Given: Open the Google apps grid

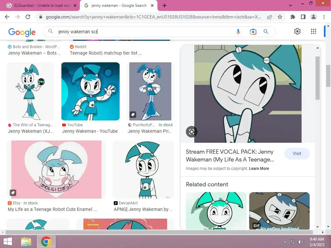Looking at the screenshot, I should pyautogui.click(x=314, y=31).
